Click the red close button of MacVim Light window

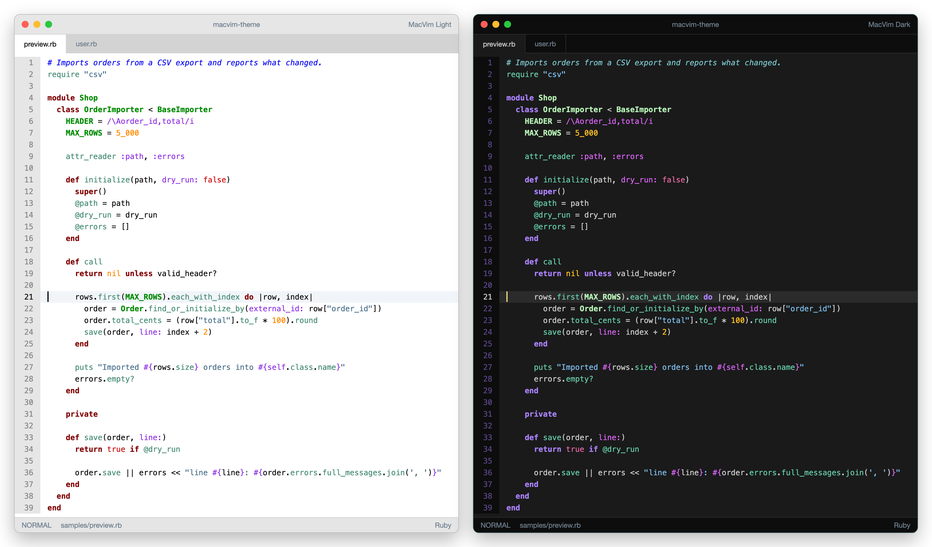pos(25,24)
